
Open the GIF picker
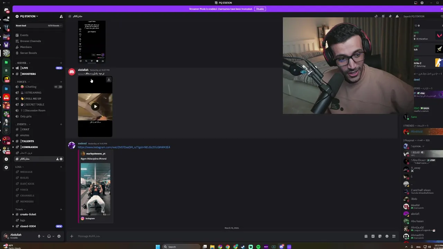373,236
